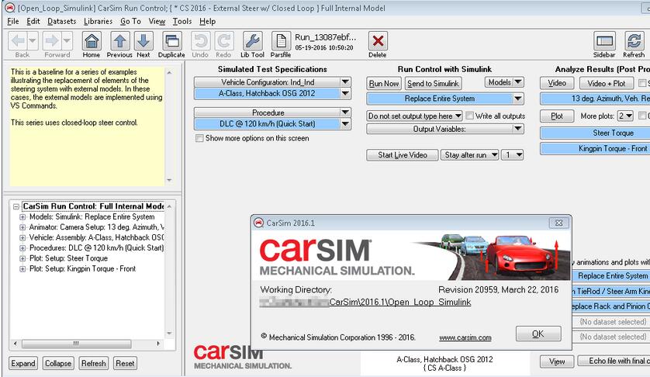Go forward with the Forward arrow icon

[x=51, y=40]
